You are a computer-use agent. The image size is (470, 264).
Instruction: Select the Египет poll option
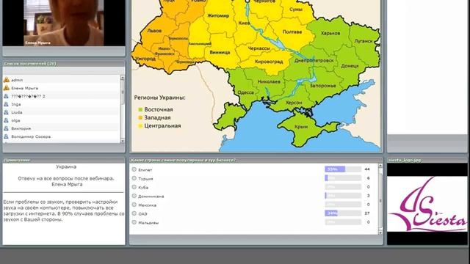point(134,169)
